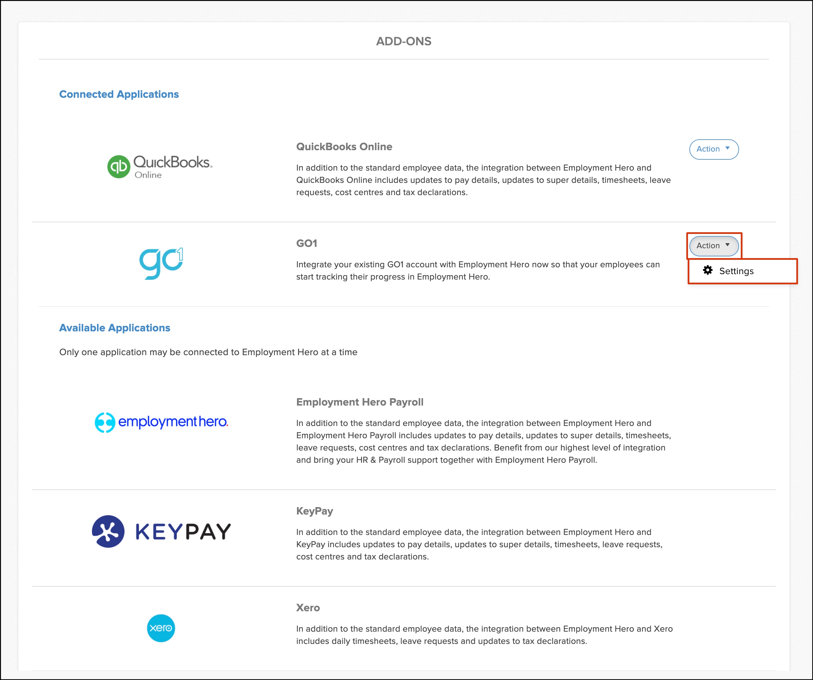Click the GO1 logo
Image resolution: width=813 pixels, height=680 pixels.
161,263
